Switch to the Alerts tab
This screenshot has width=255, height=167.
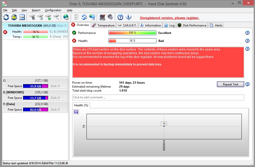point(216,25)
